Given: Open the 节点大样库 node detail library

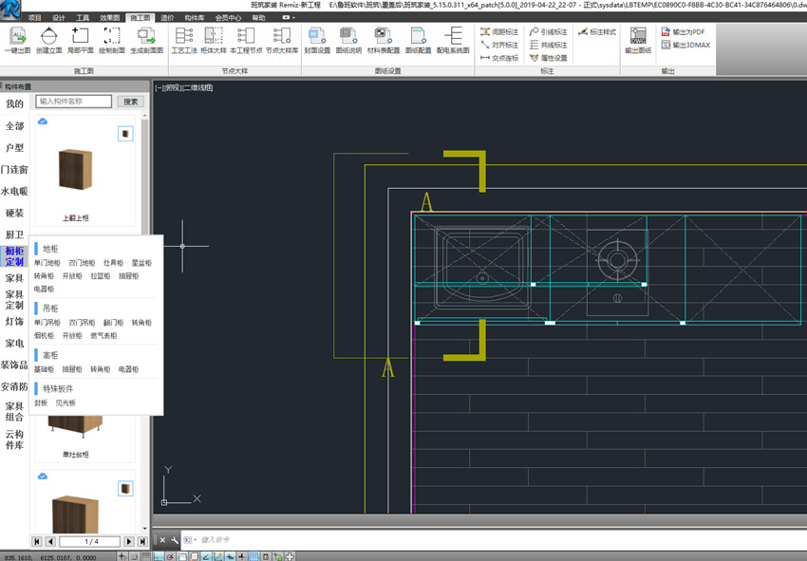Looking at the screenshot, I should (282, 40).
